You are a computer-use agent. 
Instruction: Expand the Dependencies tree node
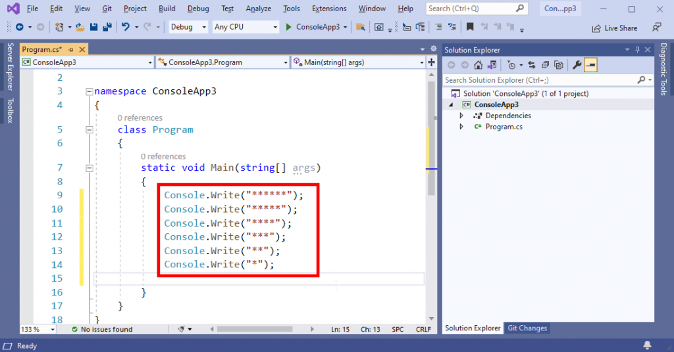pyautogui.click(x=461, y=116)
